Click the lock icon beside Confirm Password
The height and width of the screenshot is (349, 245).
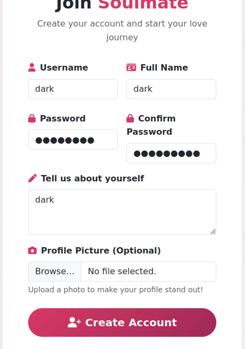click(130, 118)
